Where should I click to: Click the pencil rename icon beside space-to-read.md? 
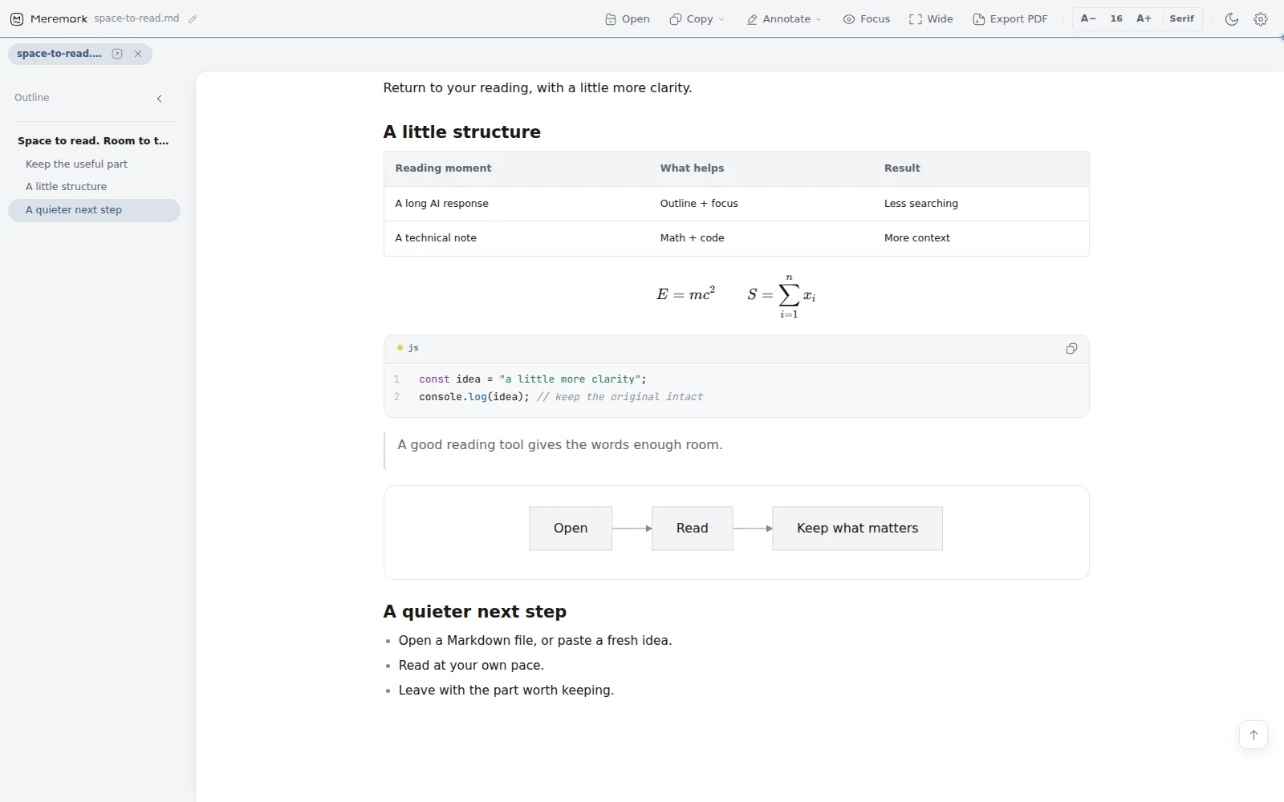(x=193, y=18)
